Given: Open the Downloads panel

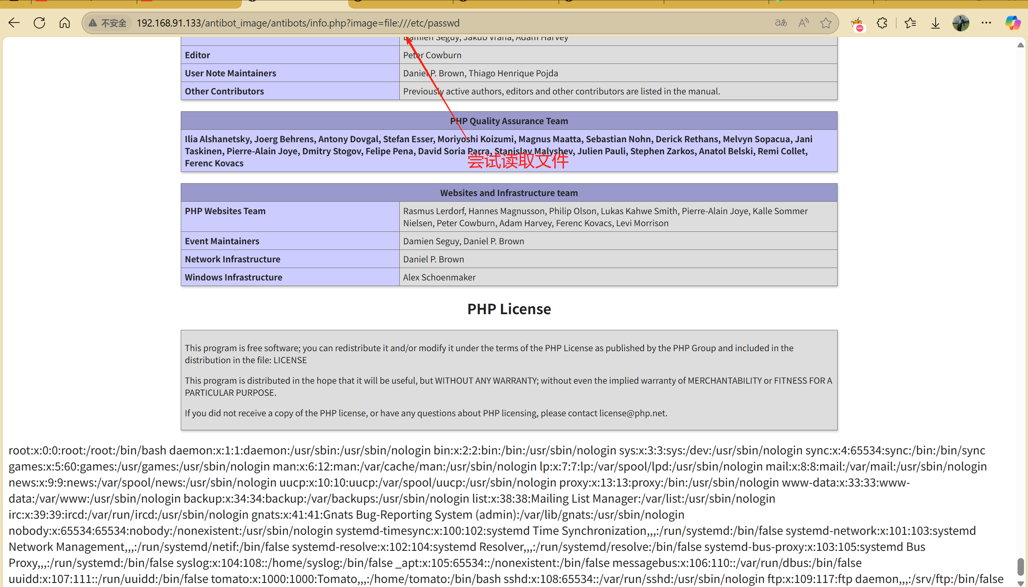Looking at the screenshot, I should tap(935, 23).
